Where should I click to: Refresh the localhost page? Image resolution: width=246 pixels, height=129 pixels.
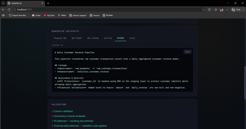pos(9,9)
